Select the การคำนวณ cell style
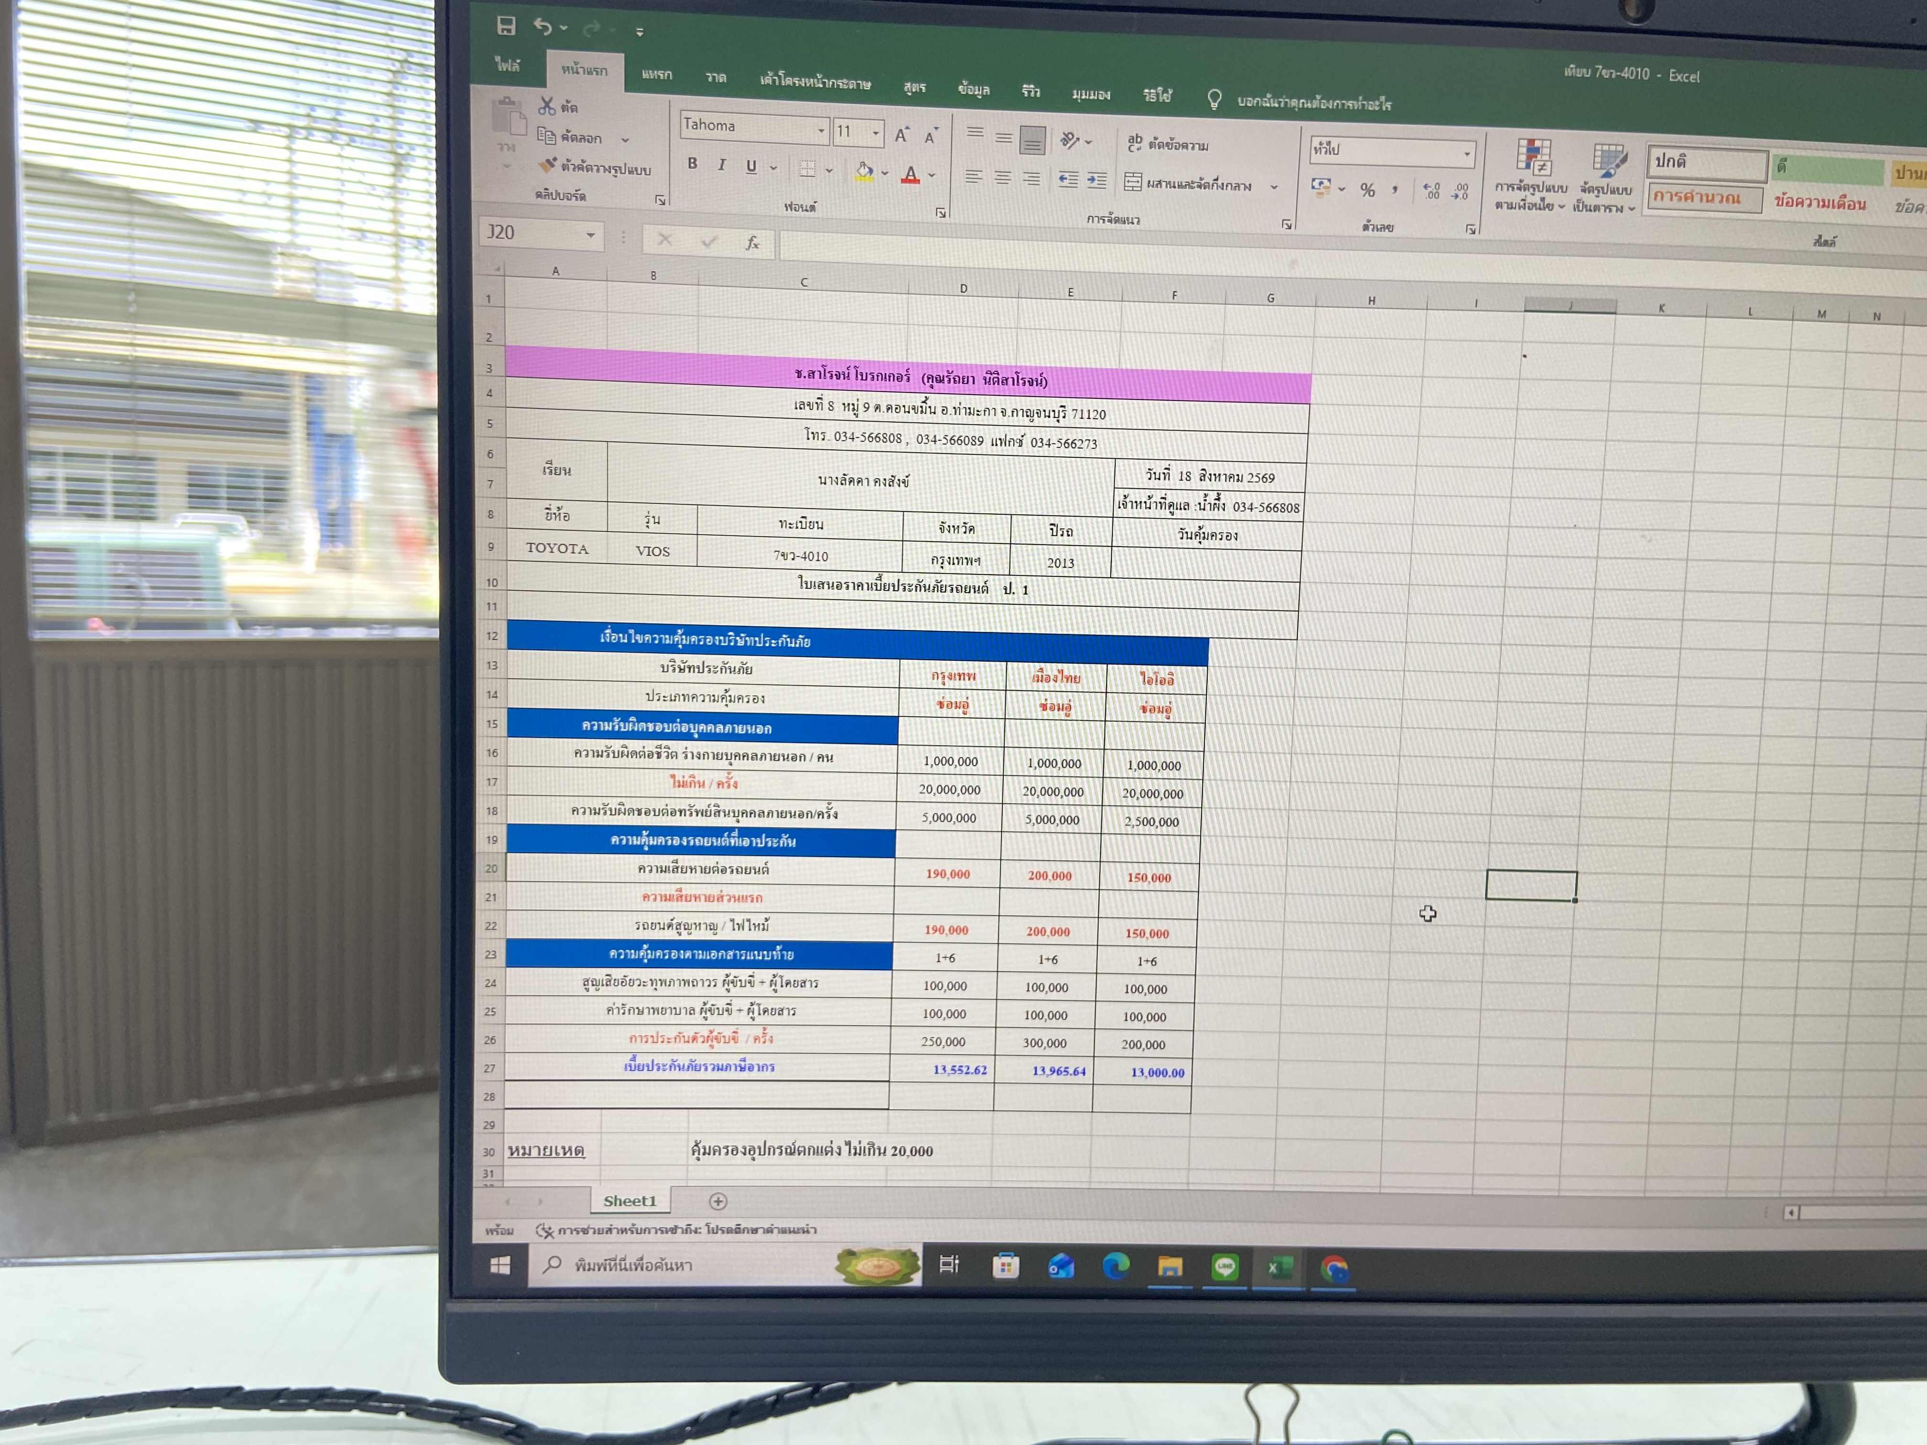1927x1445 pixels. 1705,198
